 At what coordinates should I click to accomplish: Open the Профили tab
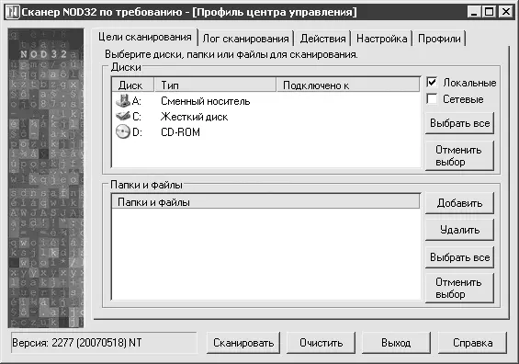439,39
